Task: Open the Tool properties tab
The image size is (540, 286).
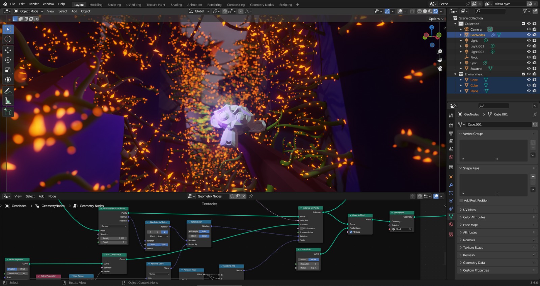Action: pyautogui.click(x=451, y=115)
